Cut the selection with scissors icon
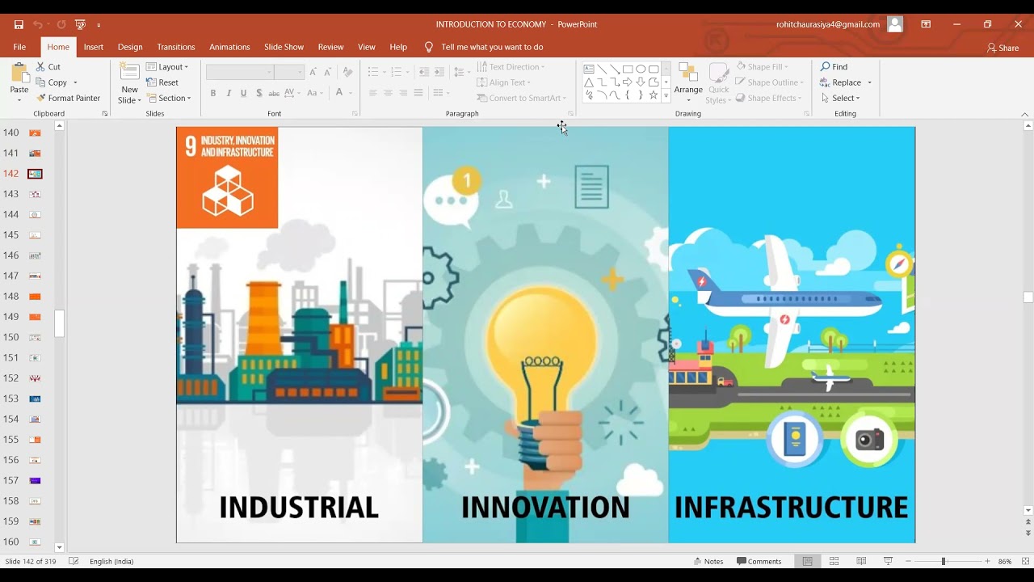Viewport: 1034px width, 582px height. [48, 67]
